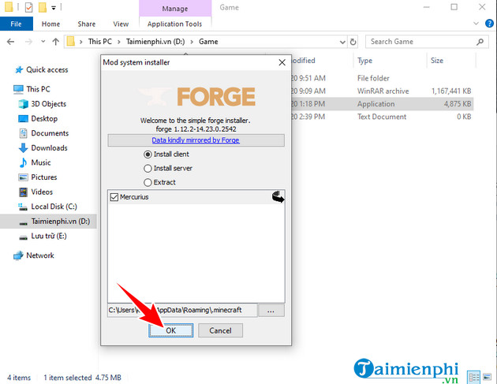Go back with the Back arrow
The height and width of the screenshot is (384, 497).
tap(11, 42)
